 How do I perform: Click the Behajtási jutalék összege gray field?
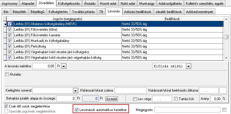pyautogui.click(x=90, y=99)
